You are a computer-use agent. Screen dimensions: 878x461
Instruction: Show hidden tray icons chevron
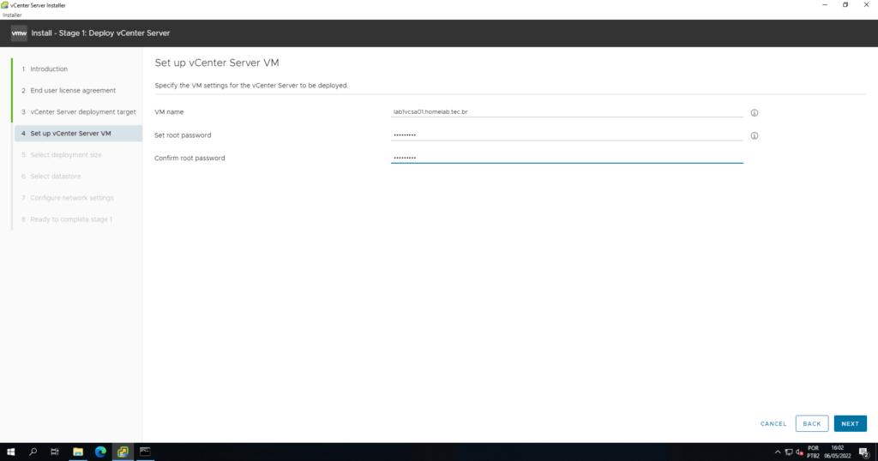pos(777,452)
